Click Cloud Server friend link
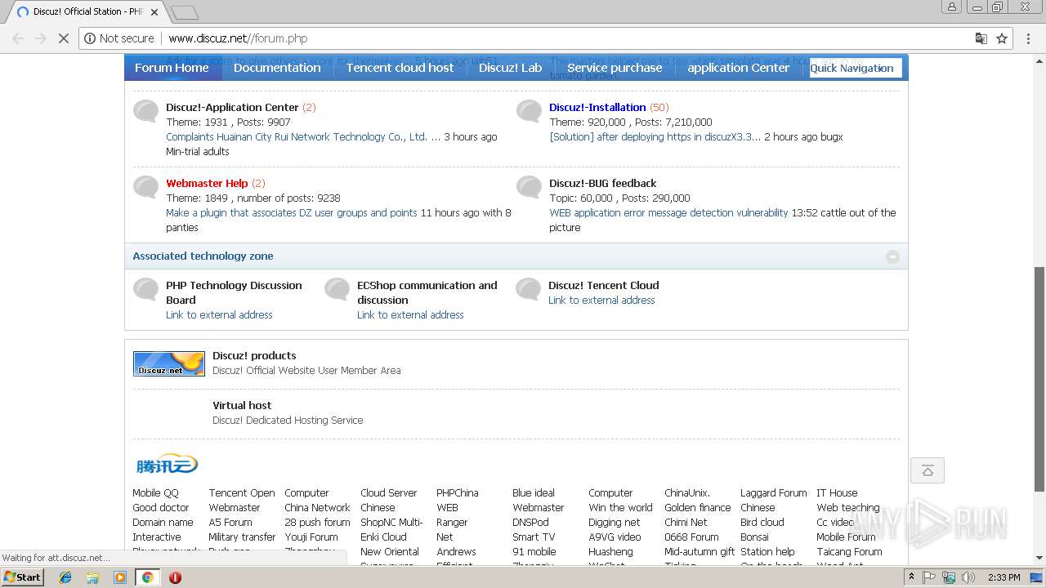Viewport: 1046px width, 588px height. coord(389,492)
